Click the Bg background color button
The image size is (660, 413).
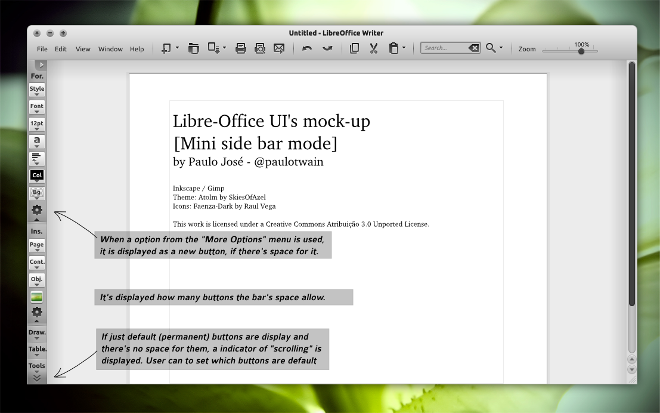pos(36,193)
